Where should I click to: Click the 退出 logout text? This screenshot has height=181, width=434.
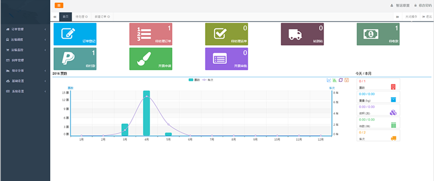coord(429,17)
